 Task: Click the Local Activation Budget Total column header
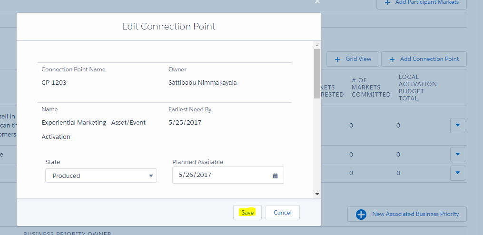tap(417, 88)
